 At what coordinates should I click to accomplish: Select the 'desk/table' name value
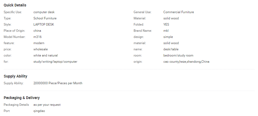pos(171,49)
